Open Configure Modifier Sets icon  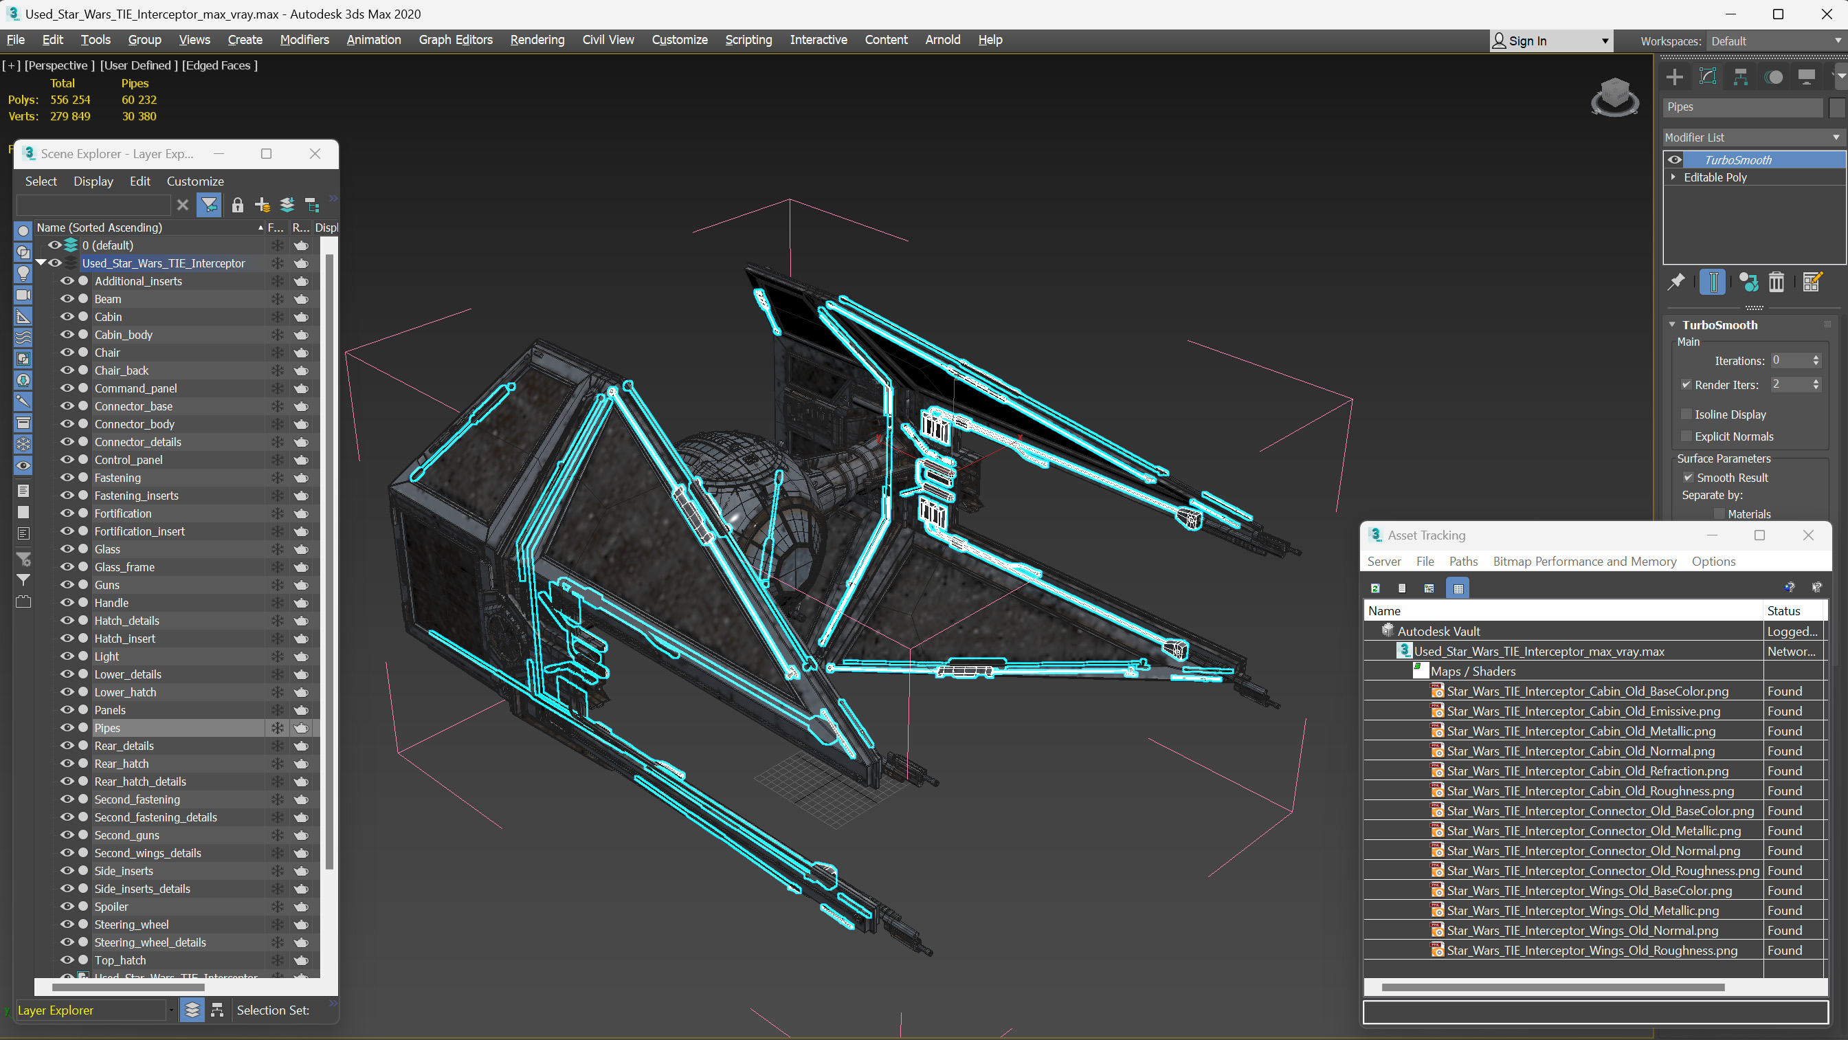pyautogui.click(x=1812, y=282)
